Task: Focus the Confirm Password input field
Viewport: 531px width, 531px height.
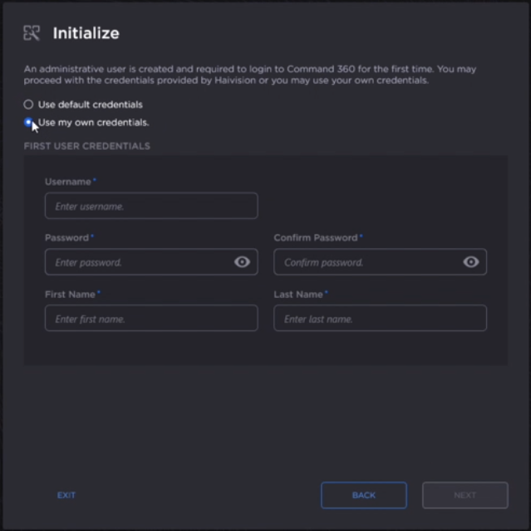Action: point(381,262)
